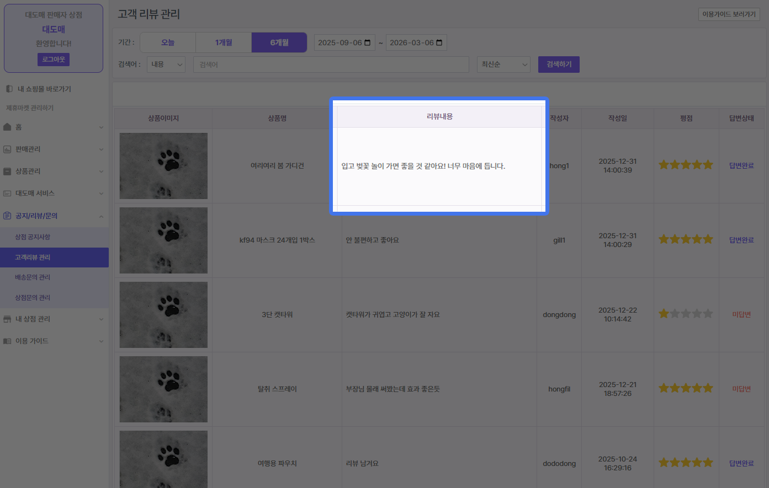Screen dimensions: 769x488
Task: Click the 대도매 서비스 icon
Action: point(7,194)
